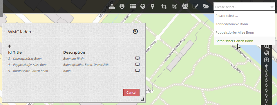Click crop icon beside the map marker
Screen dimensions: 277x105
pos(164,7)
